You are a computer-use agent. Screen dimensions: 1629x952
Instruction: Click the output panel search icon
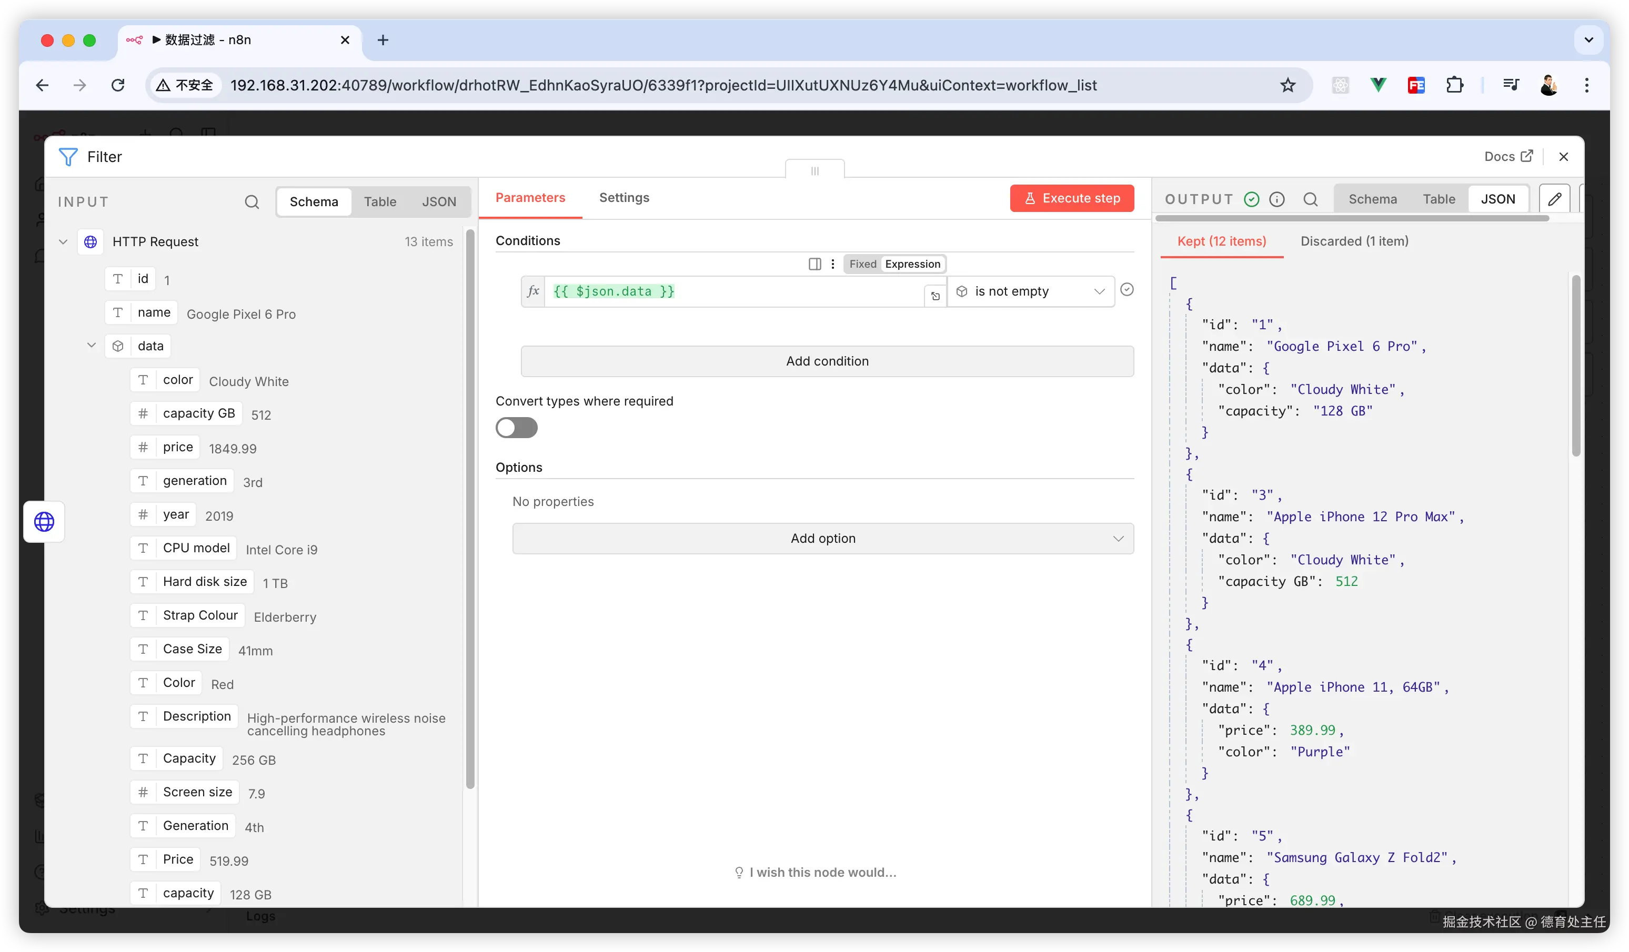1310,199
